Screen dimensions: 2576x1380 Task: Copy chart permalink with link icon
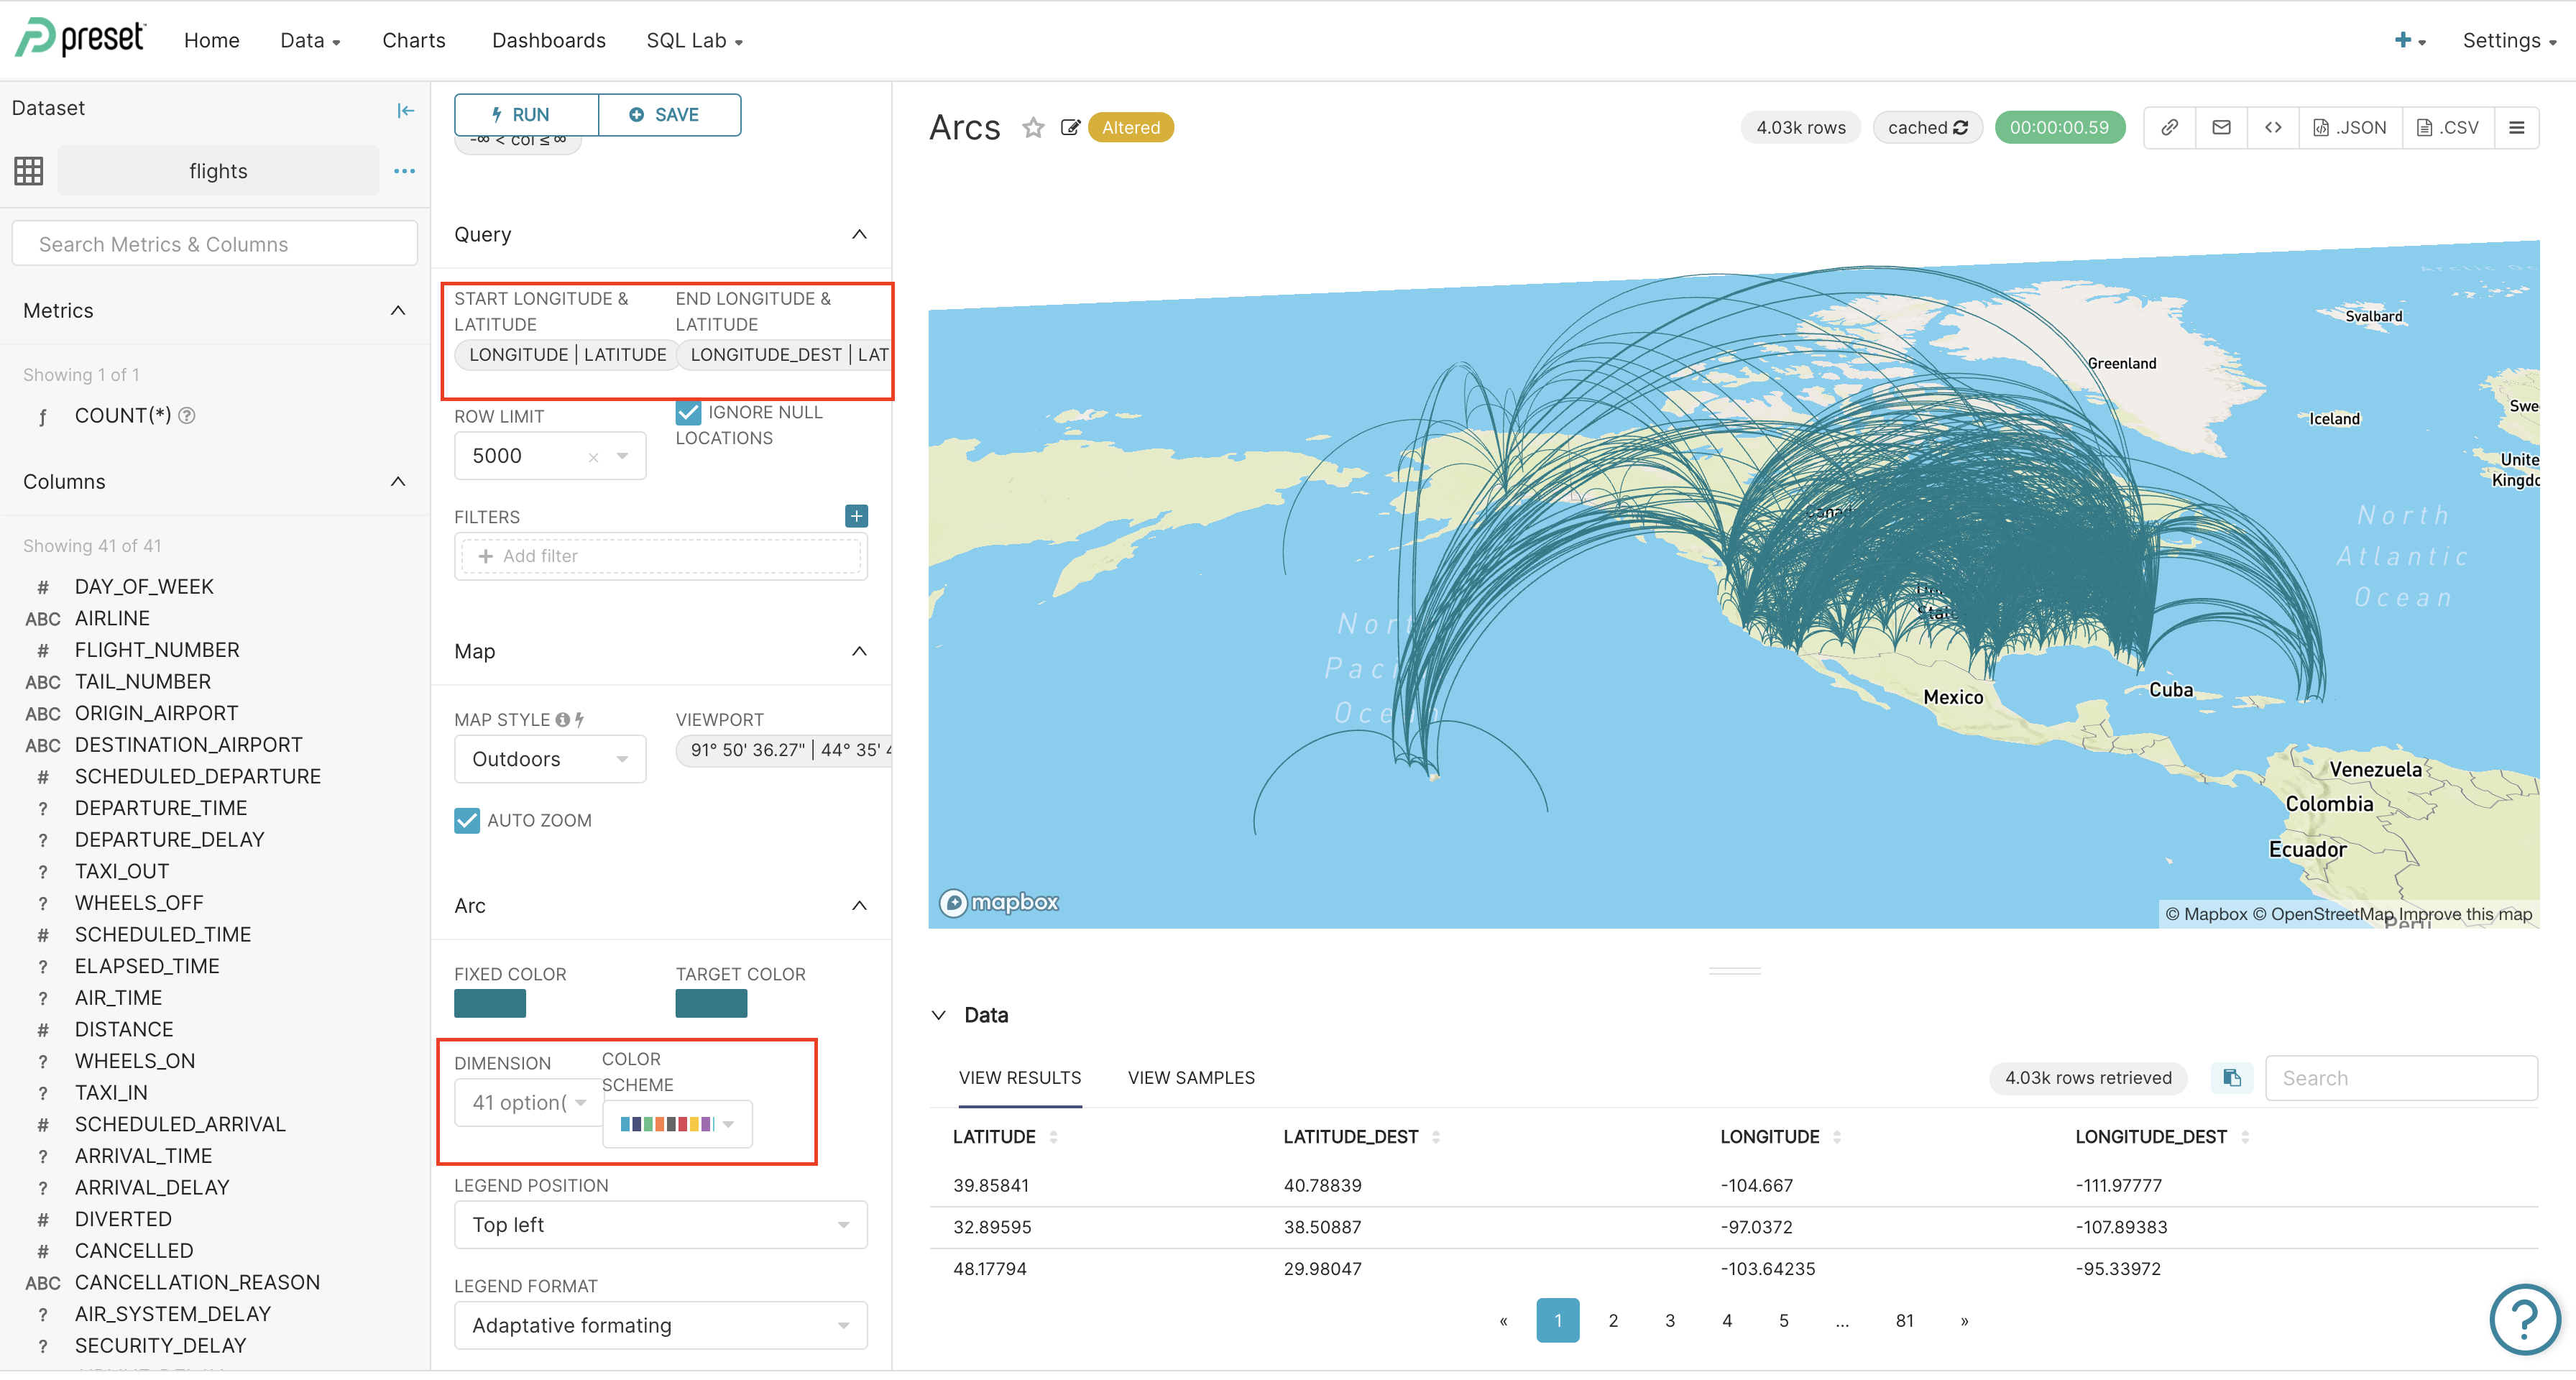click(x=2169, y=128)
